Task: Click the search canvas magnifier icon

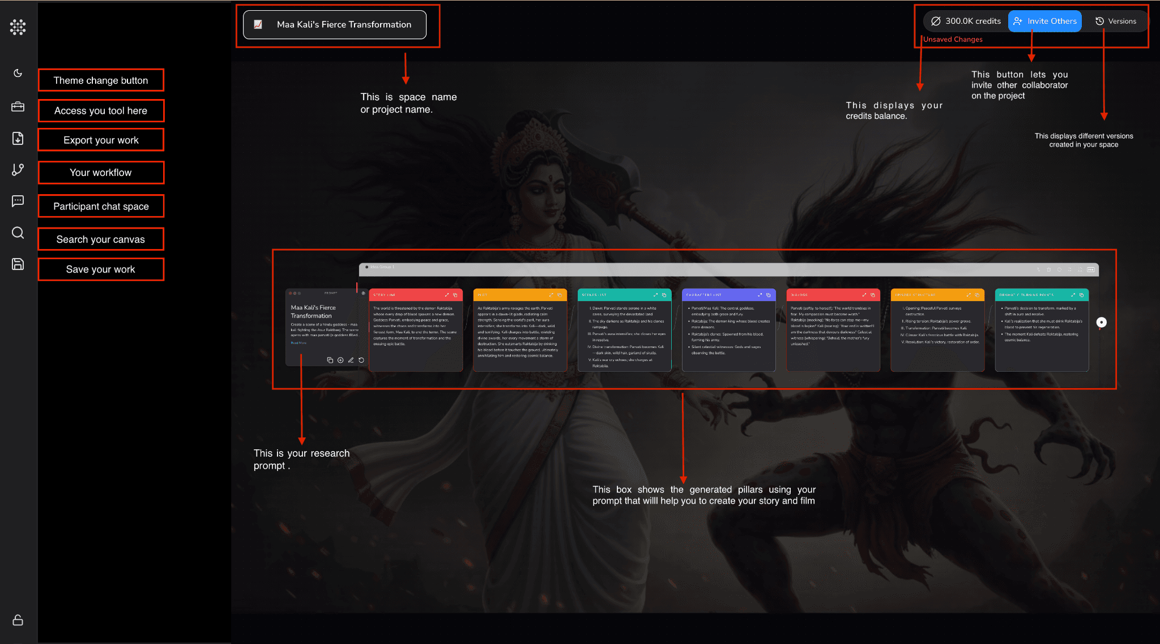Action: tap(18, 233)
